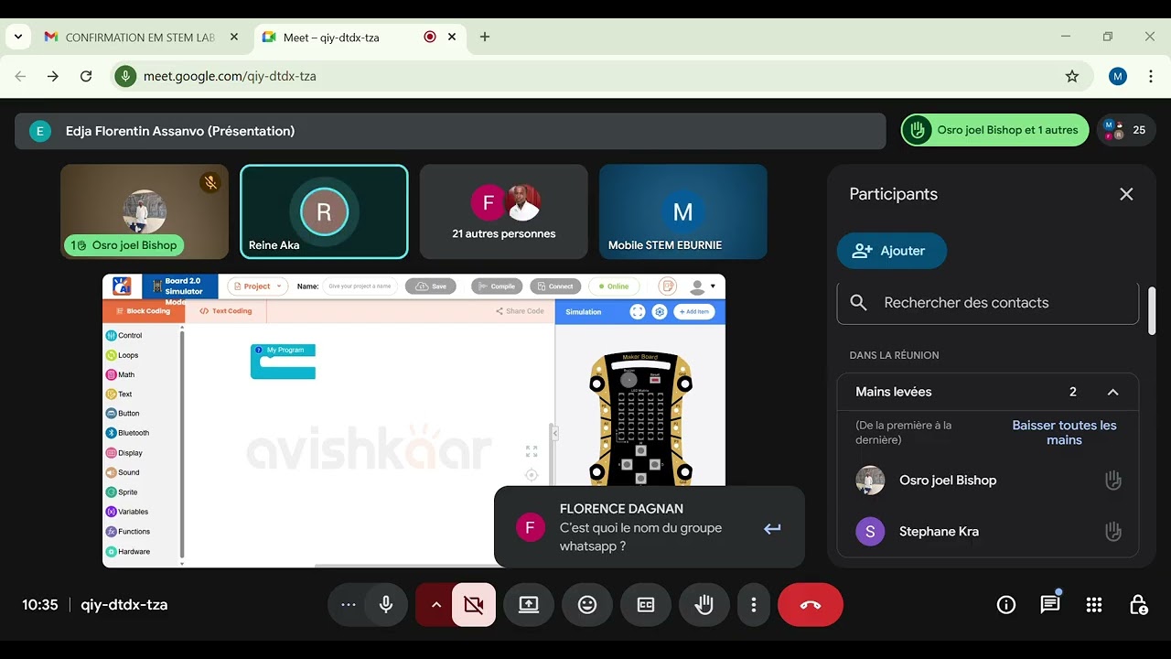Go forward in browser history
Screen dimensions: 1171x659
point(53,77)
